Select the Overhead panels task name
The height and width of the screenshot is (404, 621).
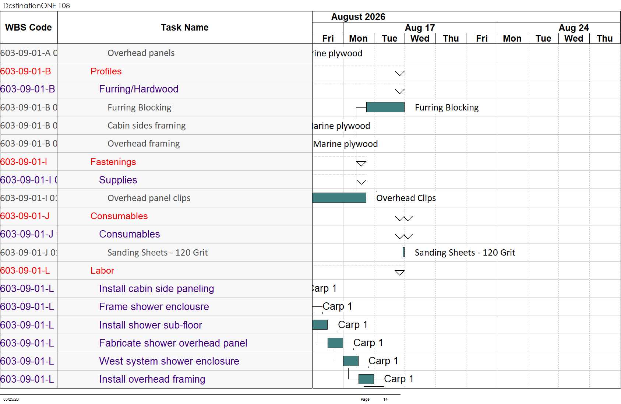(x=141, y=53)
